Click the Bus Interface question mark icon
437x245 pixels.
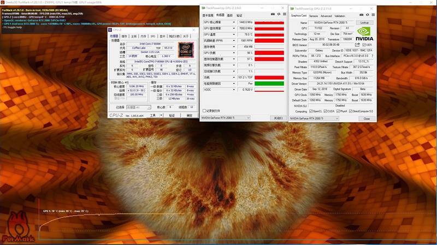pos(373,56)
